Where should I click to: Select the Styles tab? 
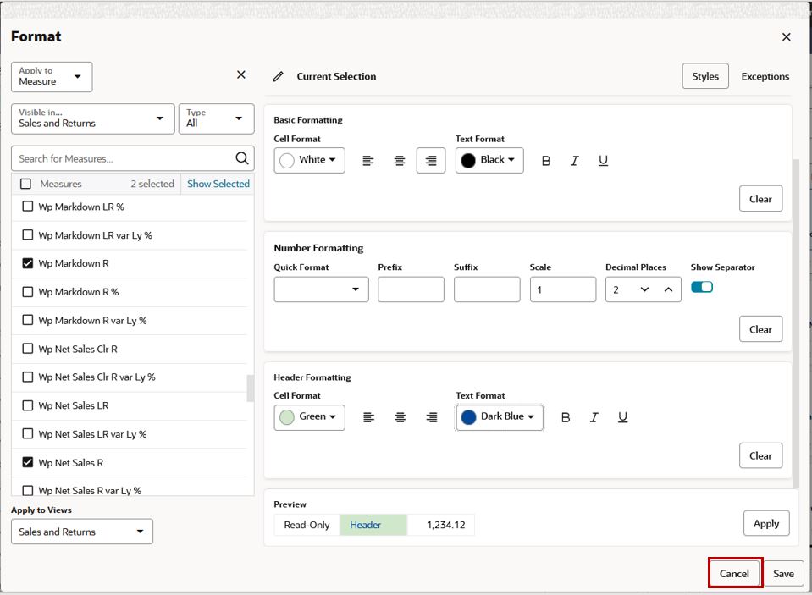click(705, 76)
